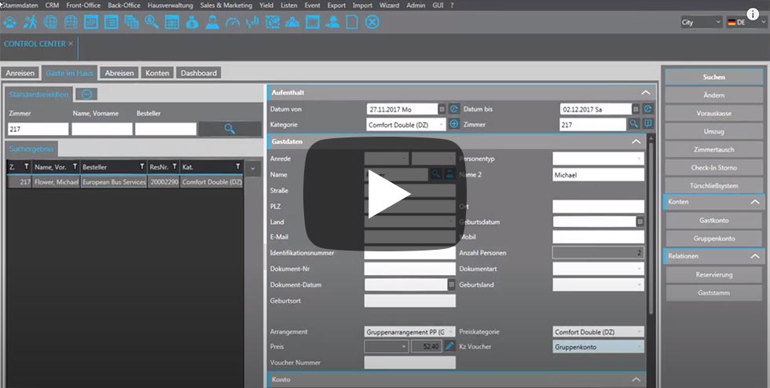Collapse the Gastdaten section
This screenshot has width=770, height=388.
pyautogui.click(x=636, y=141)
